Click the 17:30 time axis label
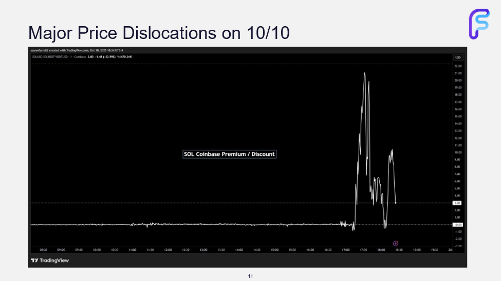 363,250
